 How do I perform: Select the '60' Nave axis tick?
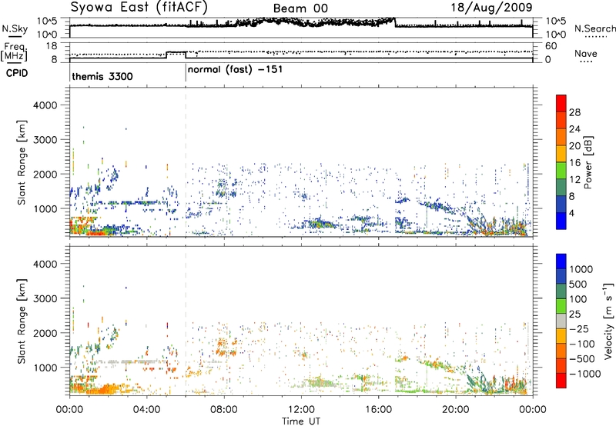551,46
